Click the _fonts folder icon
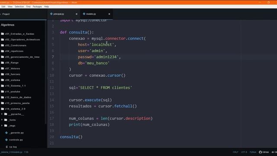The width and height of the screenshot is (277, 156). [6, 120]
